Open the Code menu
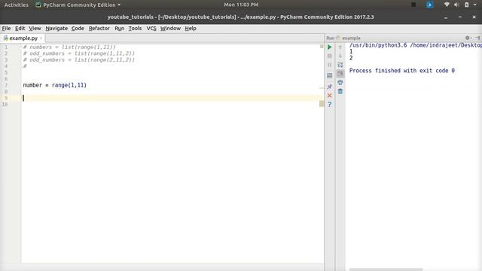 (78, 29)
